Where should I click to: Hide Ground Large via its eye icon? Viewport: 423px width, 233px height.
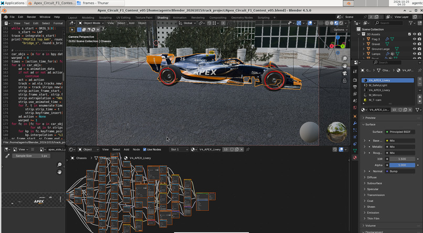415,49
